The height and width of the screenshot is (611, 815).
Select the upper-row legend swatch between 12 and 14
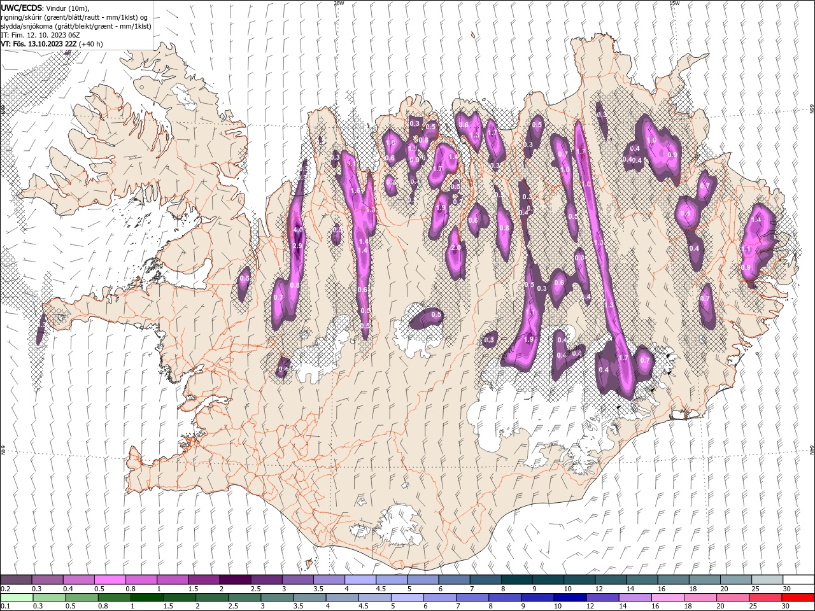coord(610,580)
